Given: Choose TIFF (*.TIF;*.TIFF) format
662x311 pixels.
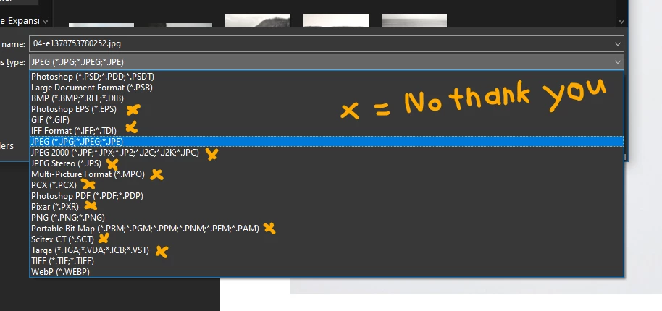Looking at the screenshot, I should [327, 261].
